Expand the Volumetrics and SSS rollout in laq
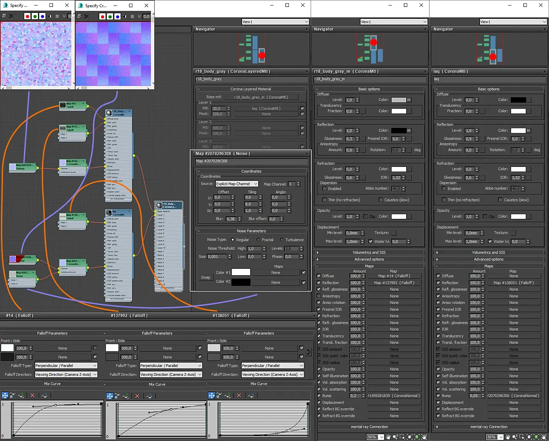The width and height of the screenshot is (549, 441). click(x=488, y=252)
